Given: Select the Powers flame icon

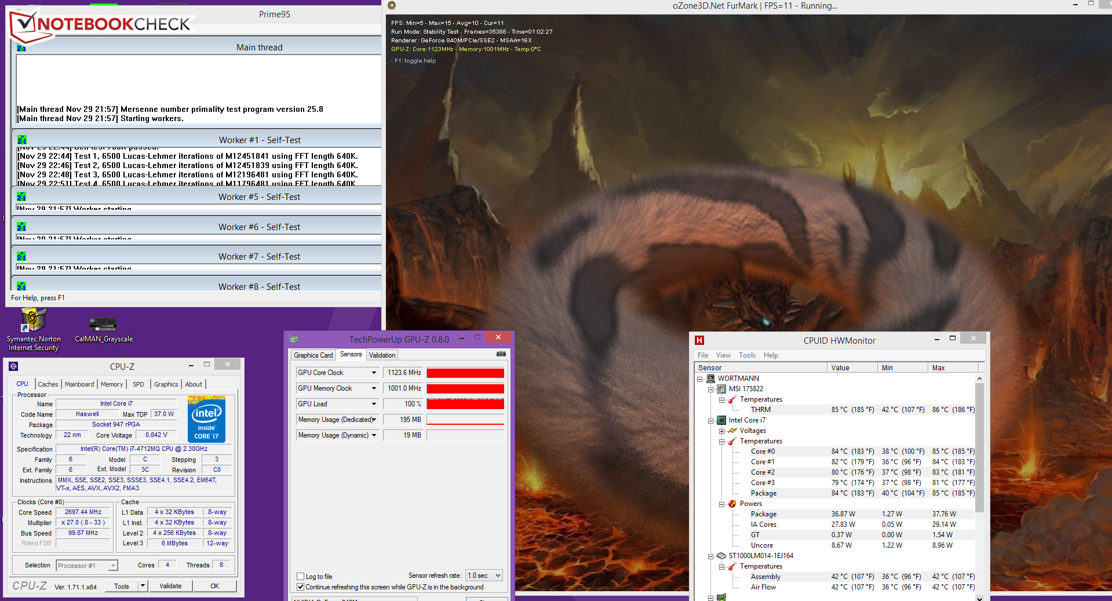Looking at the screenshot, I should pyautogui.click(x=732, y=504).
